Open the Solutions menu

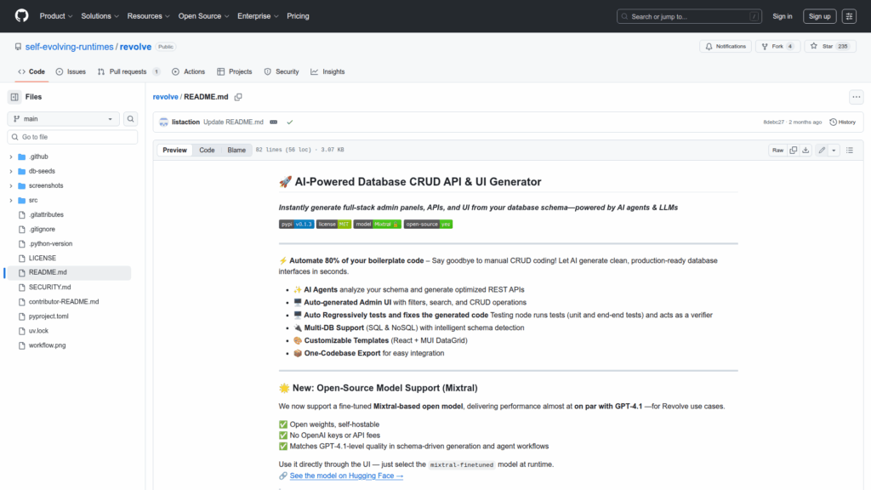click(x=100, y=16)
